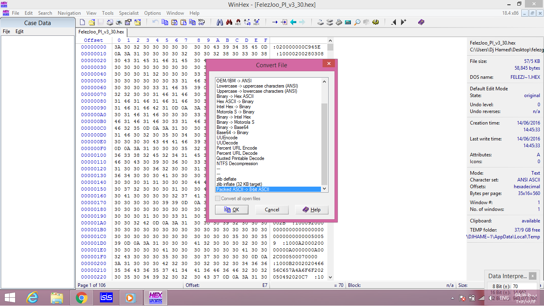Close the Data Interpreter panel
The height and width of the screenshot is (306, 544).
point(533,276)
